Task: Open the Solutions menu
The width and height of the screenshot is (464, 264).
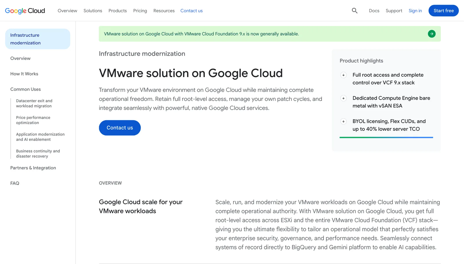Action: (93, 11)
